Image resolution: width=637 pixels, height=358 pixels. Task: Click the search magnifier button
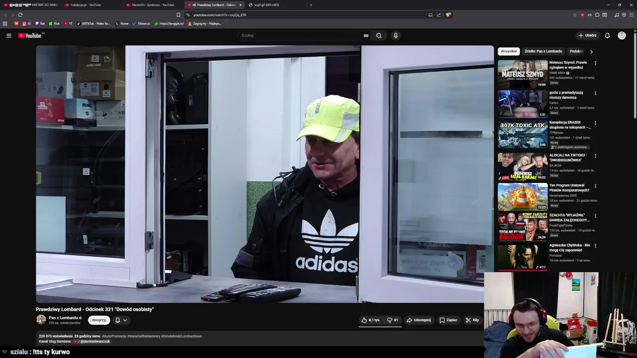(379, 35)
